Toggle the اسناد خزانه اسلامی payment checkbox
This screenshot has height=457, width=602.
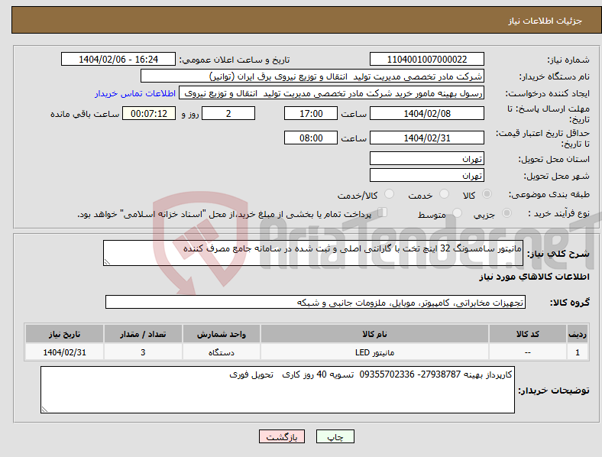[x=382, y=212]
